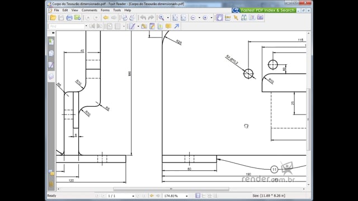
Task: Go to previous view with the yellow left arrow in the toolbar
Action: point(106,17)
